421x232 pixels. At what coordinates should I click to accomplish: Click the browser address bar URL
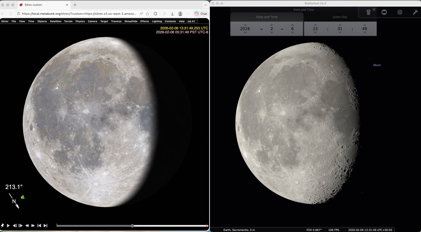point(79,14)
